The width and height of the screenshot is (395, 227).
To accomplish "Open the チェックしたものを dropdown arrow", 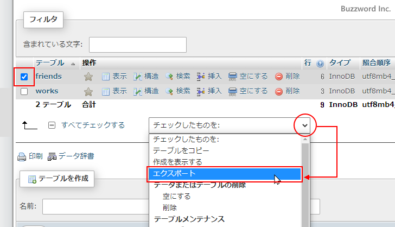I will (305, 125).
